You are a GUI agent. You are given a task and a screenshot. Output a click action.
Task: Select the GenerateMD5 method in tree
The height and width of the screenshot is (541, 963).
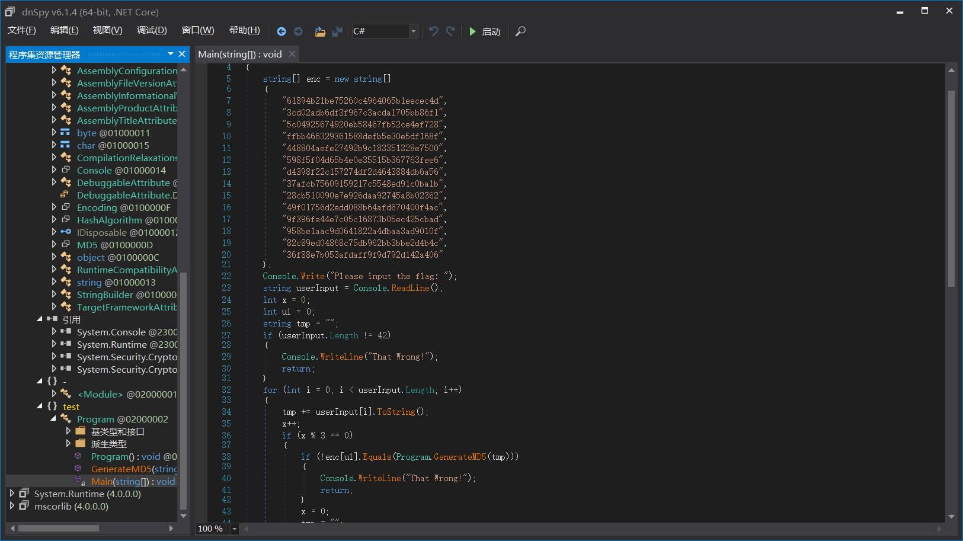[134, 469]
